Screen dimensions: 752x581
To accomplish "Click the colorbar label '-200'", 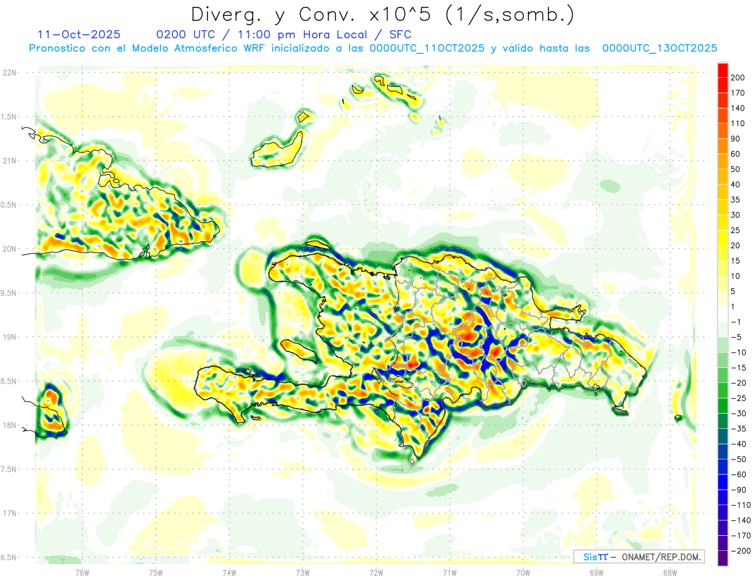I will 741,550.
